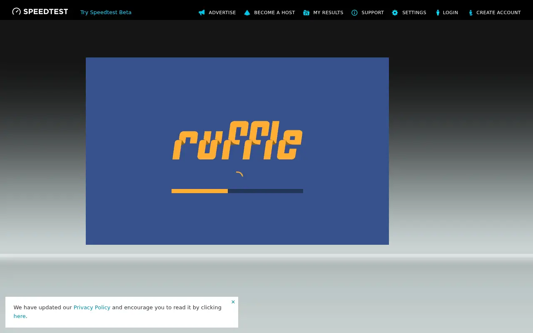
Task: Open the Support page
Action: [373, 12]
